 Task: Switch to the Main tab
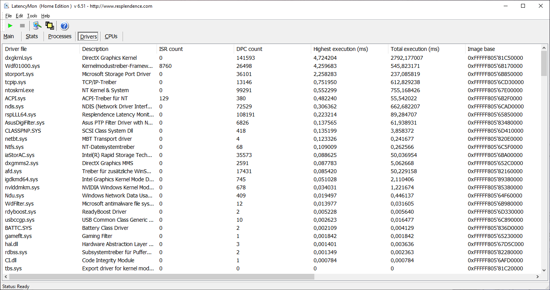(x=9, y=36)
